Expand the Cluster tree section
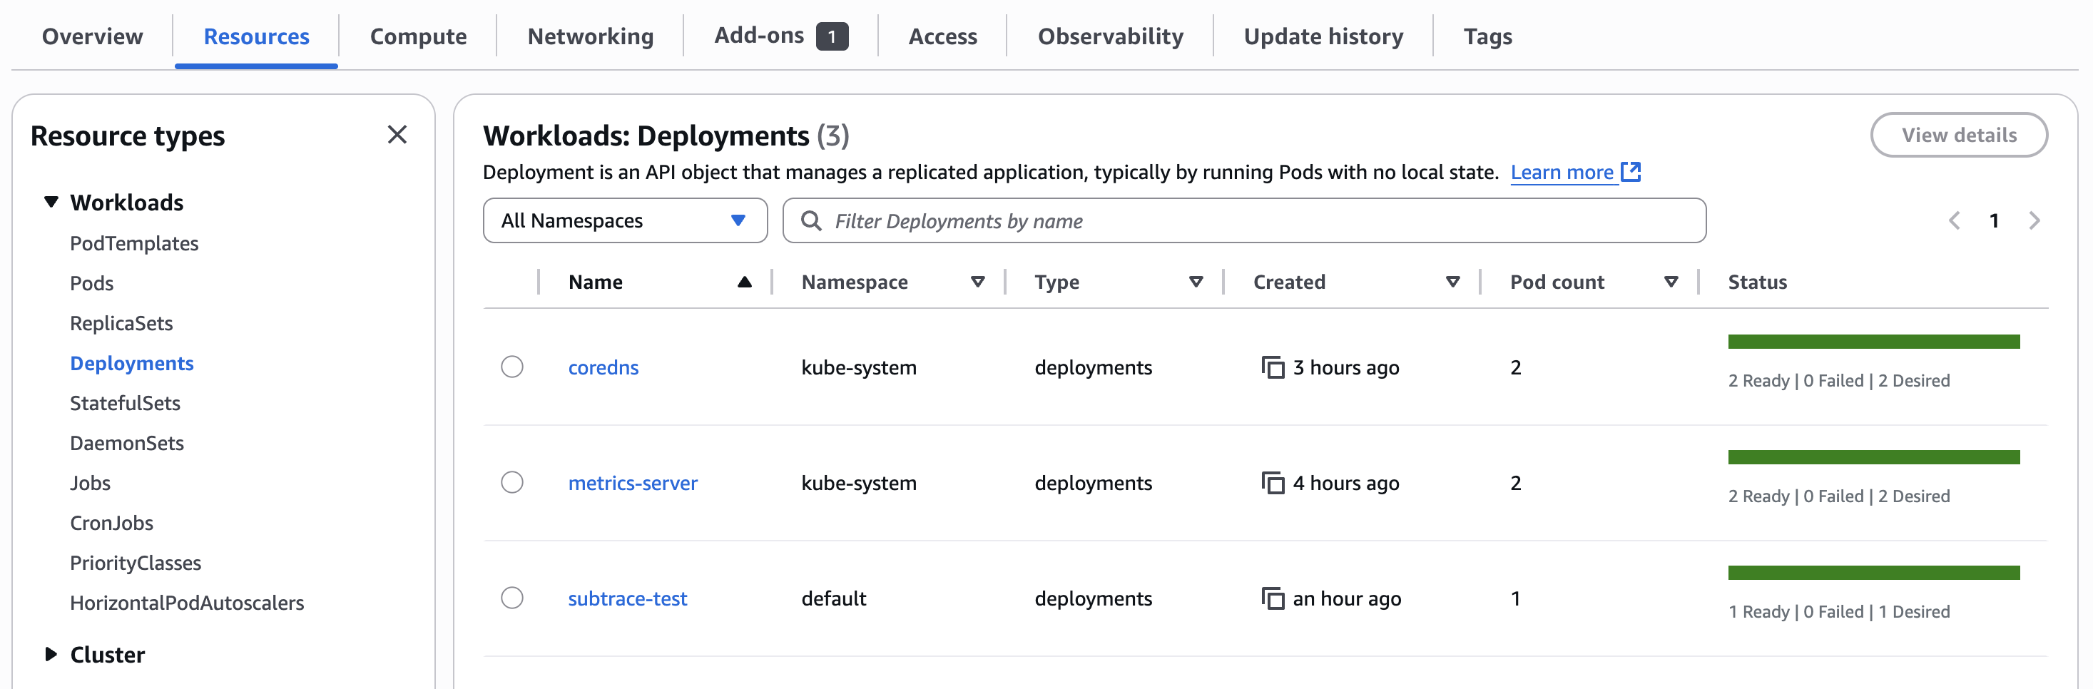2093x689 pixels. (x=51, y=653)
